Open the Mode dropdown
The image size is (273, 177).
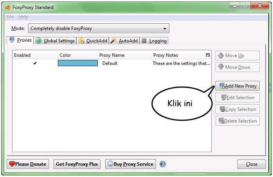(x=99, y=28)
